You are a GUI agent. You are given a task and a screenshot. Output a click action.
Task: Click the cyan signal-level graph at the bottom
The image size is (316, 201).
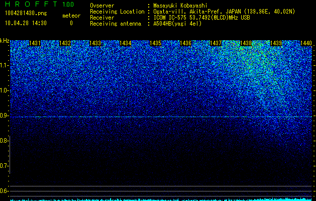point(161,199)
